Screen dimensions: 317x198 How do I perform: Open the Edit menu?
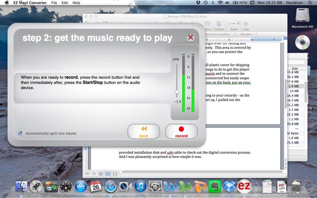tap(65, 3)
